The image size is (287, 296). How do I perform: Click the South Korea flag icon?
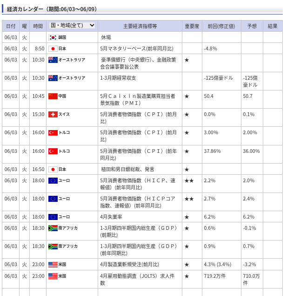pyautogui.click(x=53, y=38)
